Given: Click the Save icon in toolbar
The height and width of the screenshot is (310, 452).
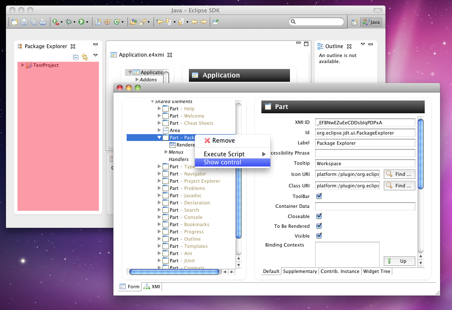Looking at the screenshot, I should (24, 22).
